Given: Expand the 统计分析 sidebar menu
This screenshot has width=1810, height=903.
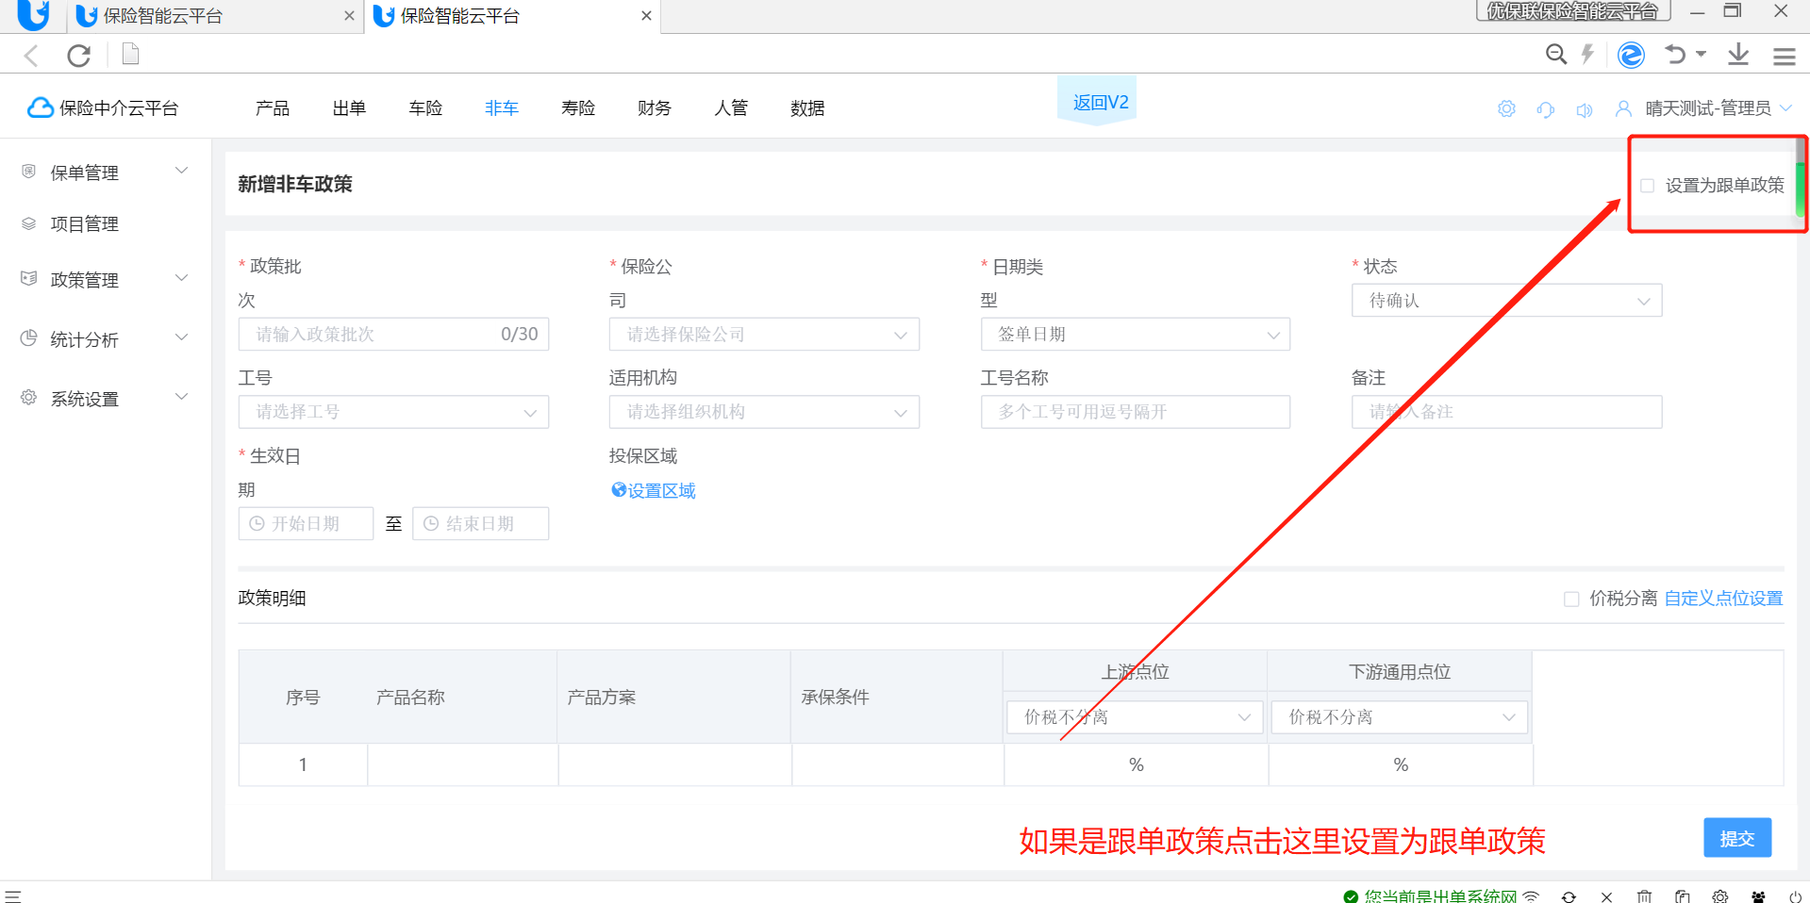Looking at the screenshot, I should (x=105, y=339).
